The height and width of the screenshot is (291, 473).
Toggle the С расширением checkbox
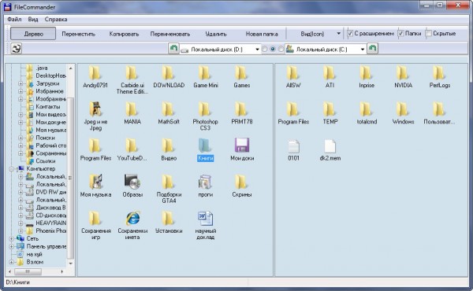(350, 33)
